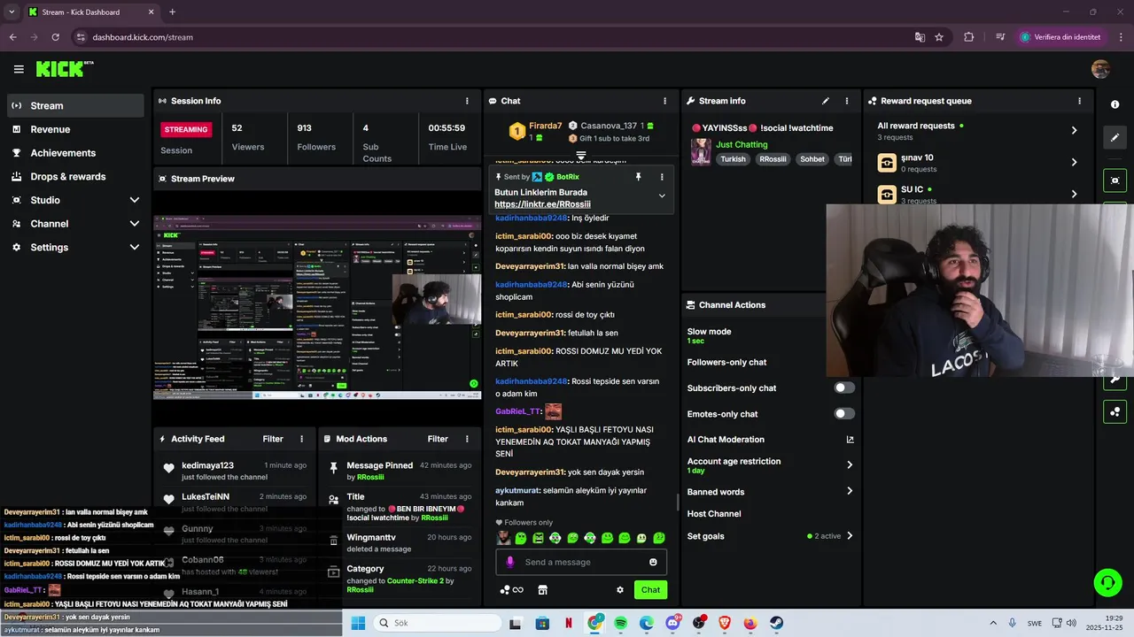The image size is (1134, 637).
Task: Edit stream info with the pencil icon
Action: coord(826,101)
